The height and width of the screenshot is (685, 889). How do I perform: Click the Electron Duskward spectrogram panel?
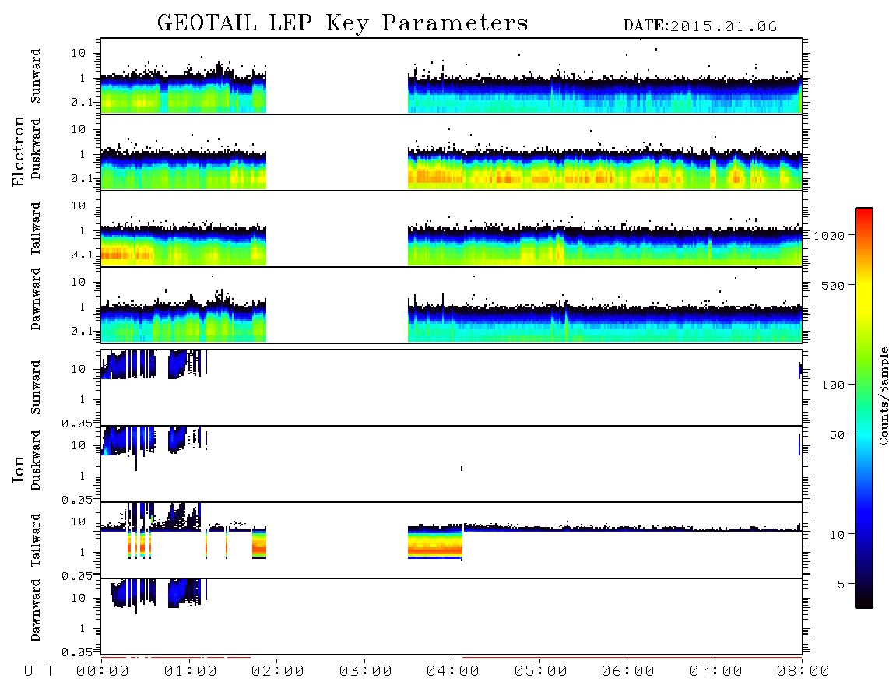pyautogui.click(x=452, y=152)
